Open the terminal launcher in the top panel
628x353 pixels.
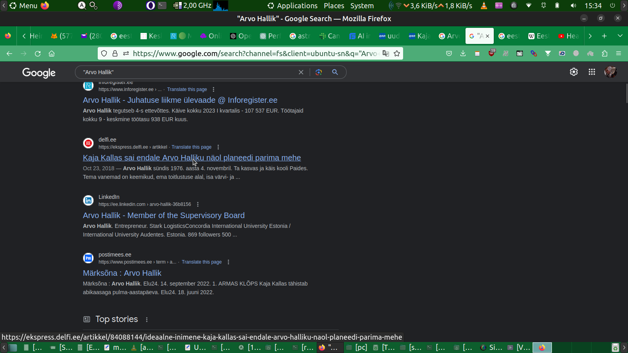162,5
